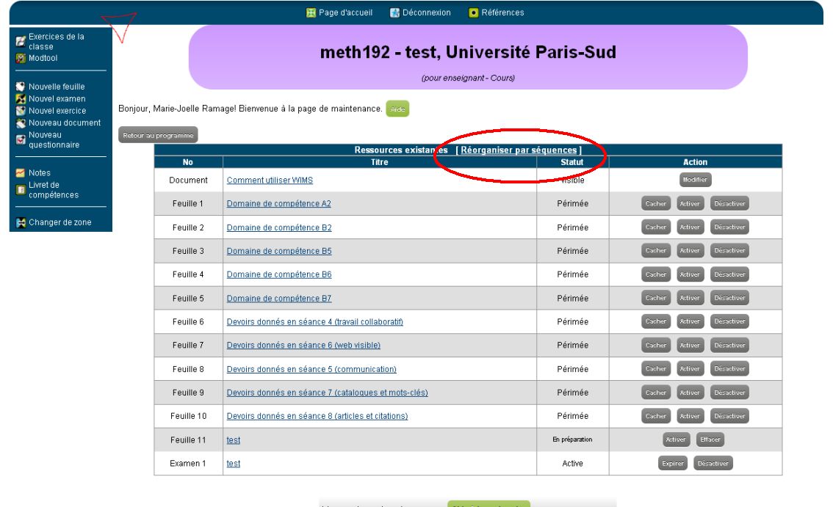
Task: Open Changer de zone sidebar entry
Action: tap(60, 222)
